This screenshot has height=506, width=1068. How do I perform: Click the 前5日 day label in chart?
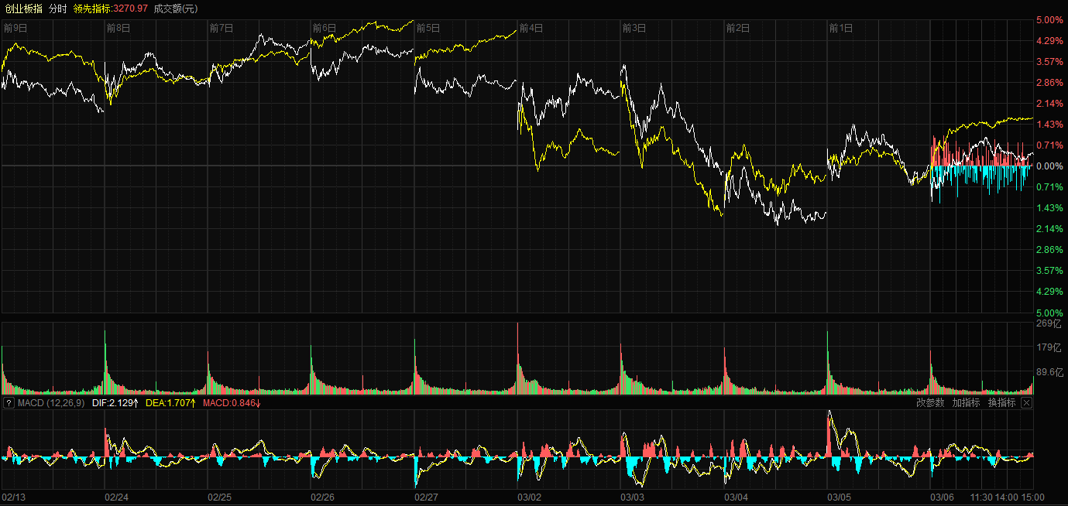428,28
